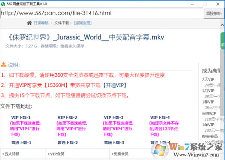Screen dimensions: 225x160
Task: Select the 1月VIP plan
Action: coord(208,91)
